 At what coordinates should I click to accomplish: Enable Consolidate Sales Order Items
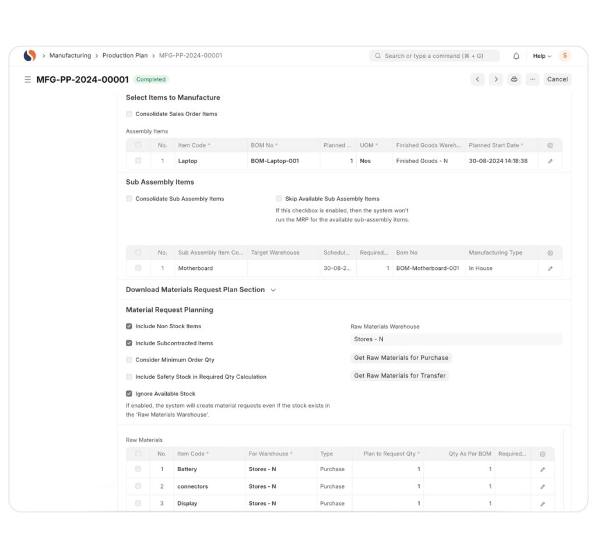coord(129,114)
